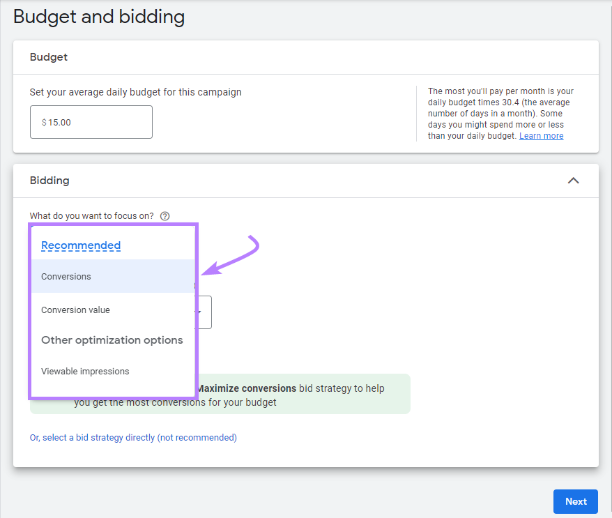Open help icon beside focus question
This screenshot has width=612, height=518.
coord(165,216)
